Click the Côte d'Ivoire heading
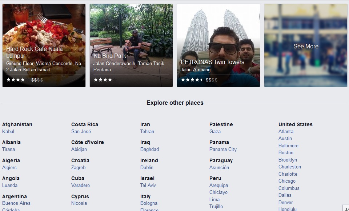The image size is (349, 211). tap(88, 142)
